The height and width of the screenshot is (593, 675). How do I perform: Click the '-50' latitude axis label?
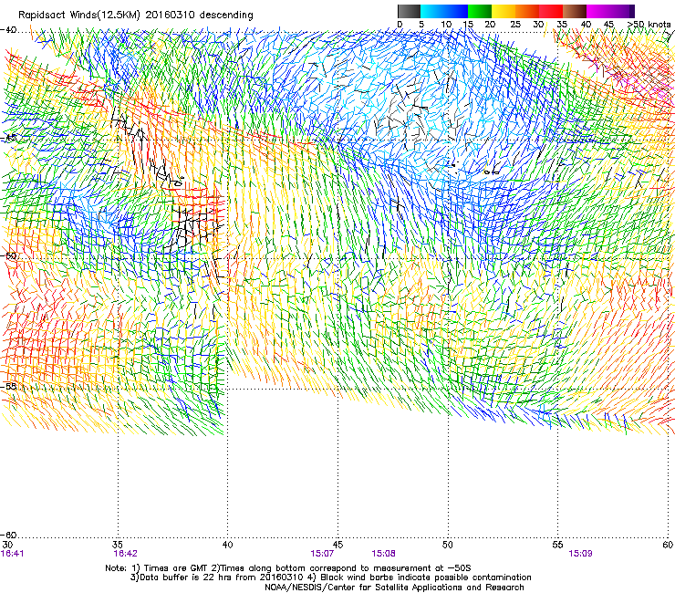(x=8, y=255)
